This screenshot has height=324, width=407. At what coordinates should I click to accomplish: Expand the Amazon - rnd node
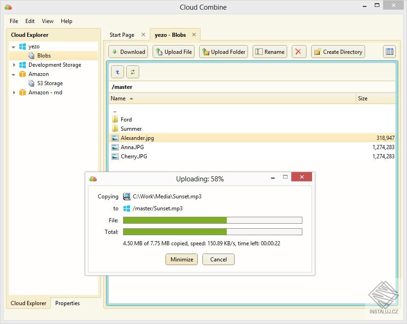pyautogui.click(x=14, y=93)
